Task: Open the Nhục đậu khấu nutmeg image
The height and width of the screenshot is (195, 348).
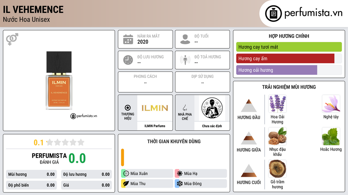Action: pyautogui.click(x=277, y=136)
